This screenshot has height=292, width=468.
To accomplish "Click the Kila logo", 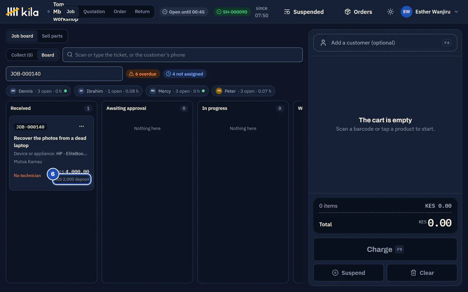I will point(22,12).
